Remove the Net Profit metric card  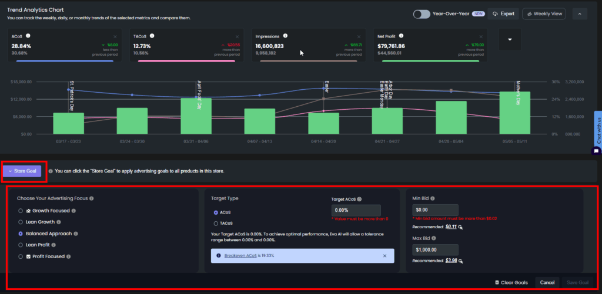(481, 36)
